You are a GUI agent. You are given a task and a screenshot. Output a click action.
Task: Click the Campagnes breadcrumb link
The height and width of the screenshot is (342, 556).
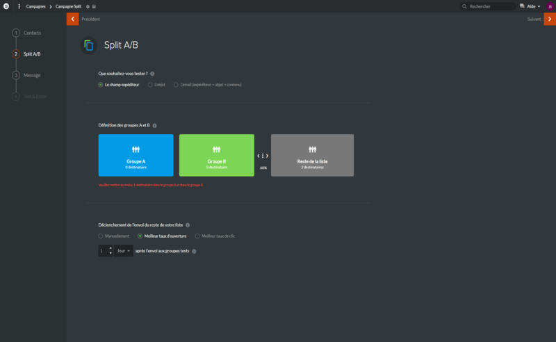point(36,6)
